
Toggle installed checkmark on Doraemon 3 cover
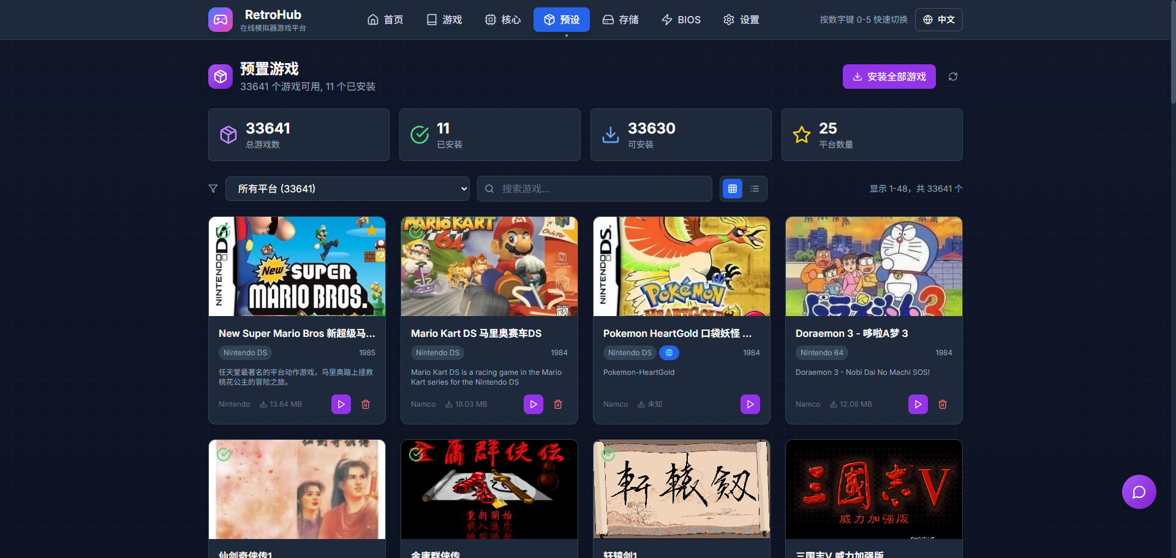801,231
